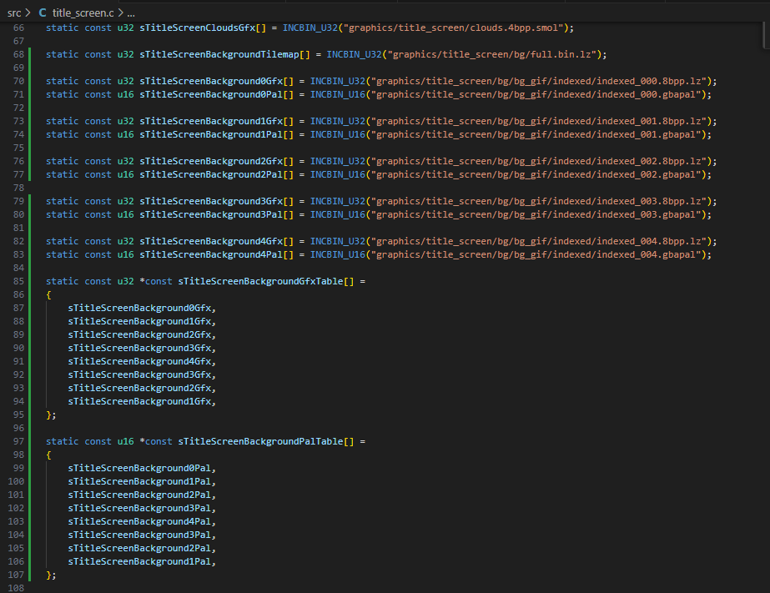Place cursor on sTitleScreenCloudsGfx identifier
This screenshot has height=593, width=770.
tap(197, 28)
